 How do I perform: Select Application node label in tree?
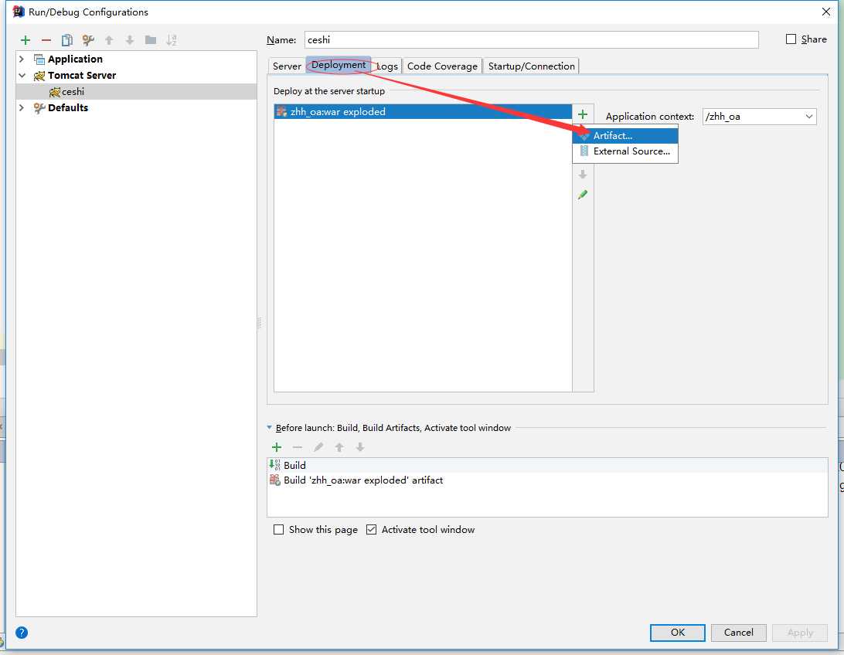point(75,59)
